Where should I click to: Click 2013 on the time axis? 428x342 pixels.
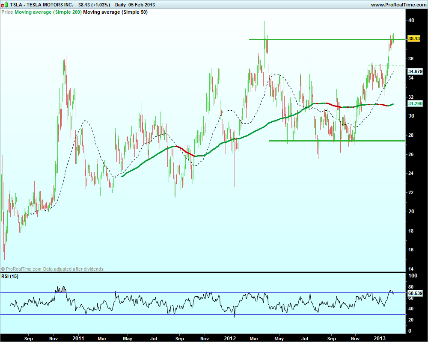pyautogui.click(x=379, y=339)
